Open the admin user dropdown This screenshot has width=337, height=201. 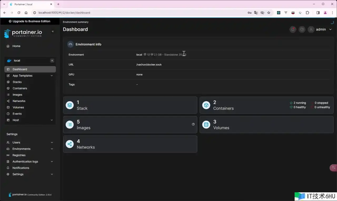321,29
